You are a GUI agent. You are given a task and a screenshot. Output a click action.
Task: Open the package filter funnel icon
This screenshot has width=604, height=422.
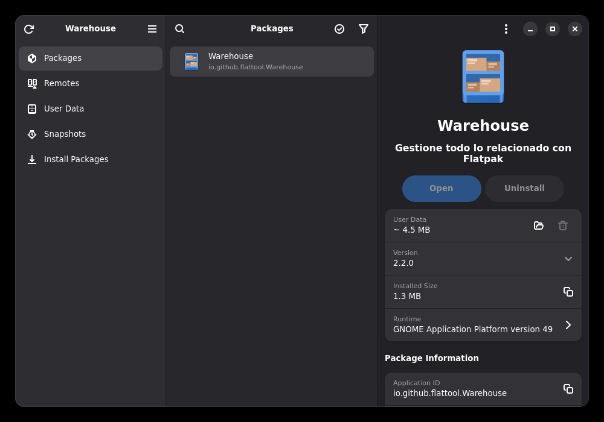point(363,29)
